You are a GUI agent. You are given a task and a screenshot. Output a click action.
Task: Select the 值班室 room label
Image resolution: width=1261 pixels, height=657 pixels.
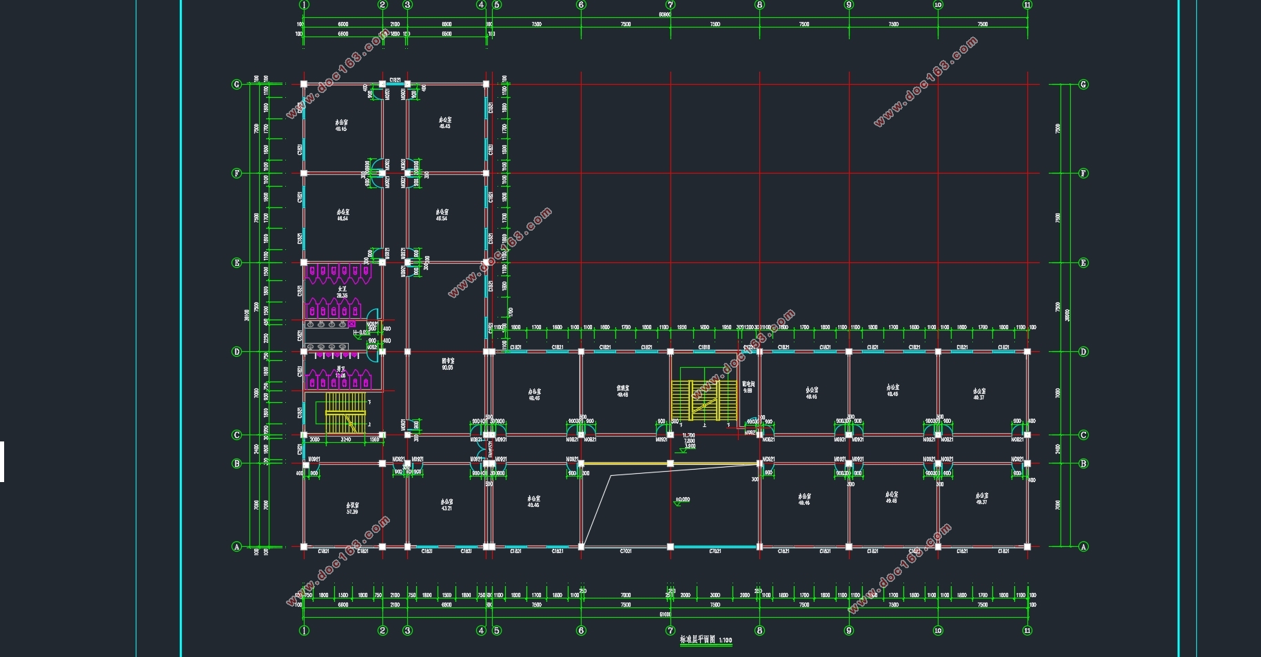coord(622,391)
